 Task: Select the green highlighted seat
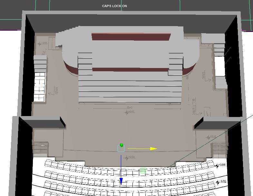(143, 171)
